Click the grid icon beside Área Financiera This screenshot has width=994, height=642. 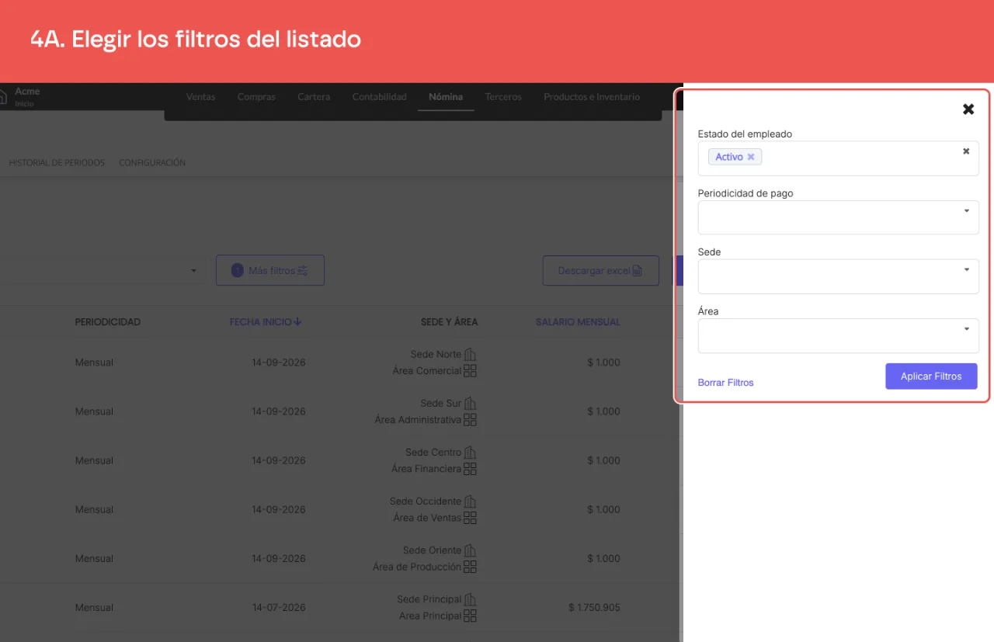470,469
